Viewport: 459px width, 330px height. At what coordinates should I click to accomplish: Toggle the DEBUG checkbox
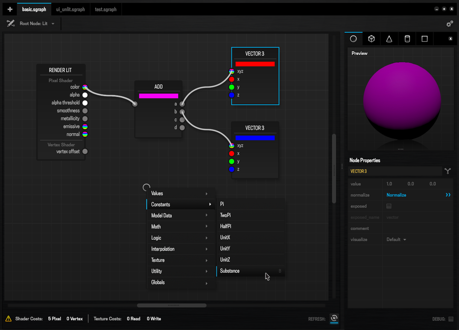pos(451,319)
